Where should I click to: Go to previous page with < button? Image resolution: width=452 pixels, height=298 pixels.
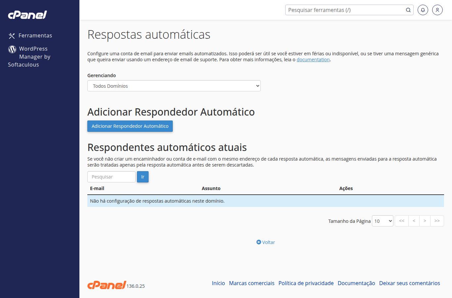pyautogui.click(x=414, y=221)
